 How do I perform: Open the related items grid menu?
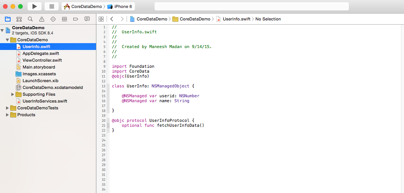point(101,19)
